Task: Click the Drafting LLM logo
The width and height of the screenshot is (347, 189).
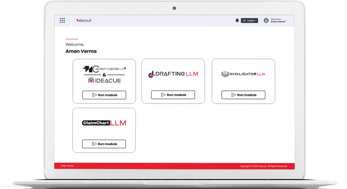Action: tap(173, 74)
